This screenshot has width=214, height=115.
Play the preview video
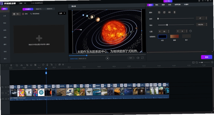click(x=108, y=58)
